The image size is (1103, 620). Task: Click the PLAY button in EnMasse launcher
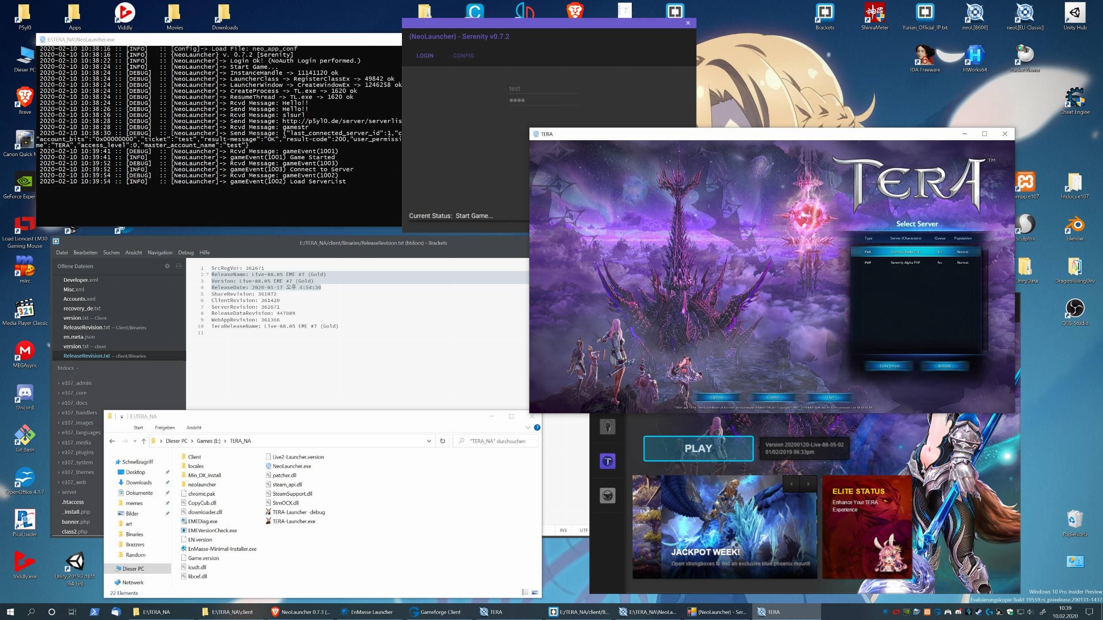pyautogui.click(x=698, y=448)
